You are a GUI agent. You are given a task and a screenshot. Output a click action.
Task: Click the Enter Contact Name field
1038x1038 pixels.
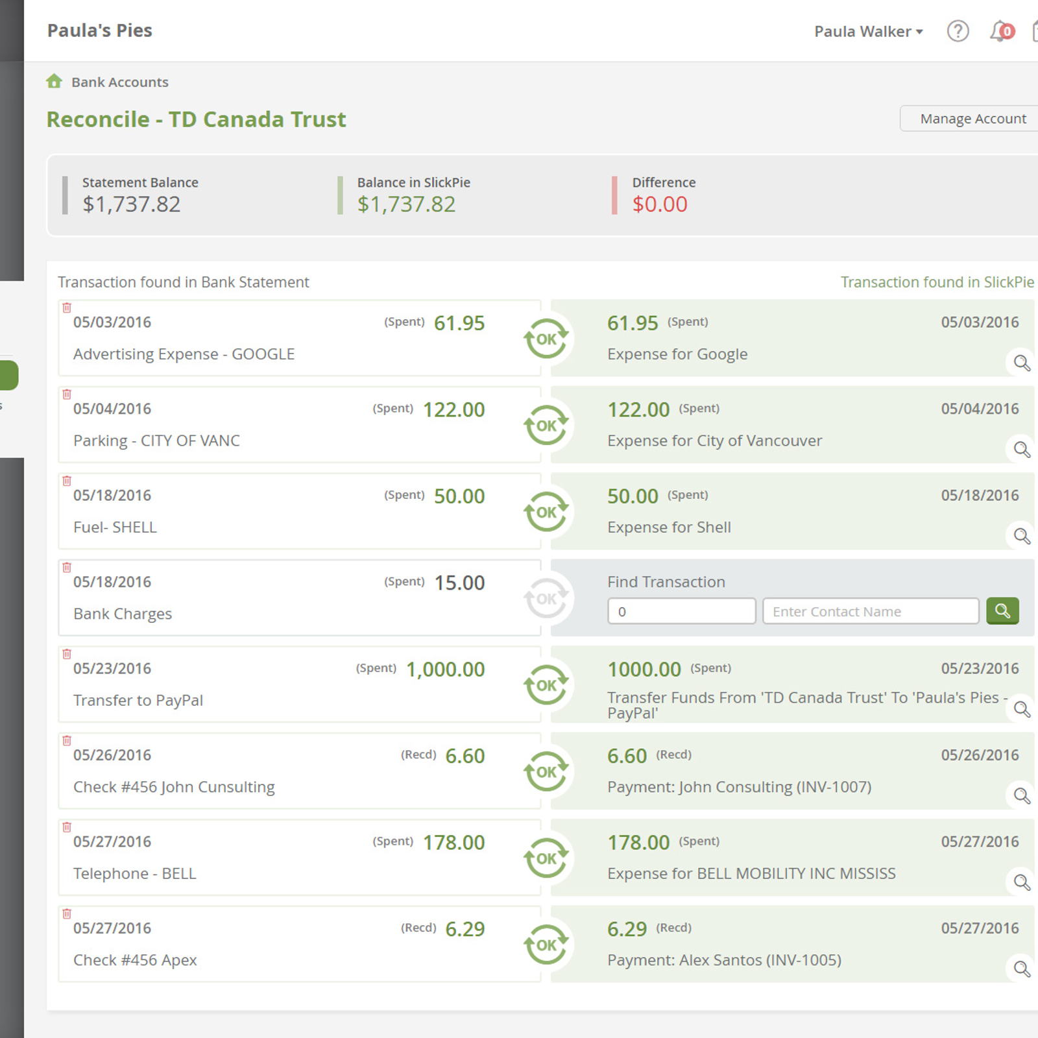[871, 611]
